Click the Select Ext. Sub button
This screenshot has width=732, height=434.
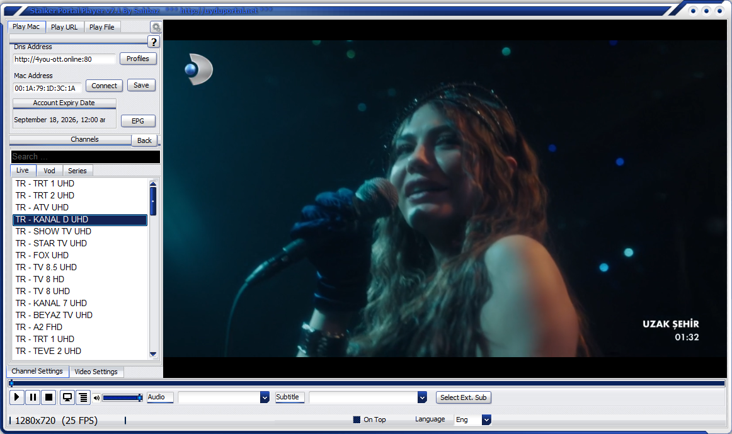pos(463,397)
